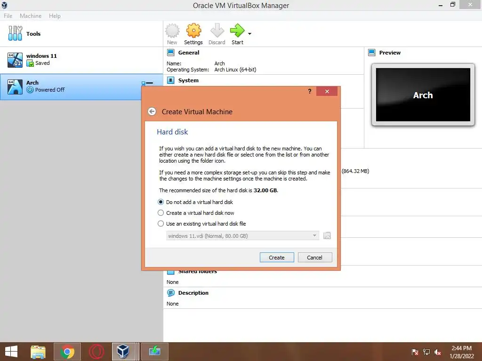The height and width of the screenshot is (361, 482).
Task: Go back in Create Virtual Machine wizard
Action: pyautogui.click(x=152, y=111)
